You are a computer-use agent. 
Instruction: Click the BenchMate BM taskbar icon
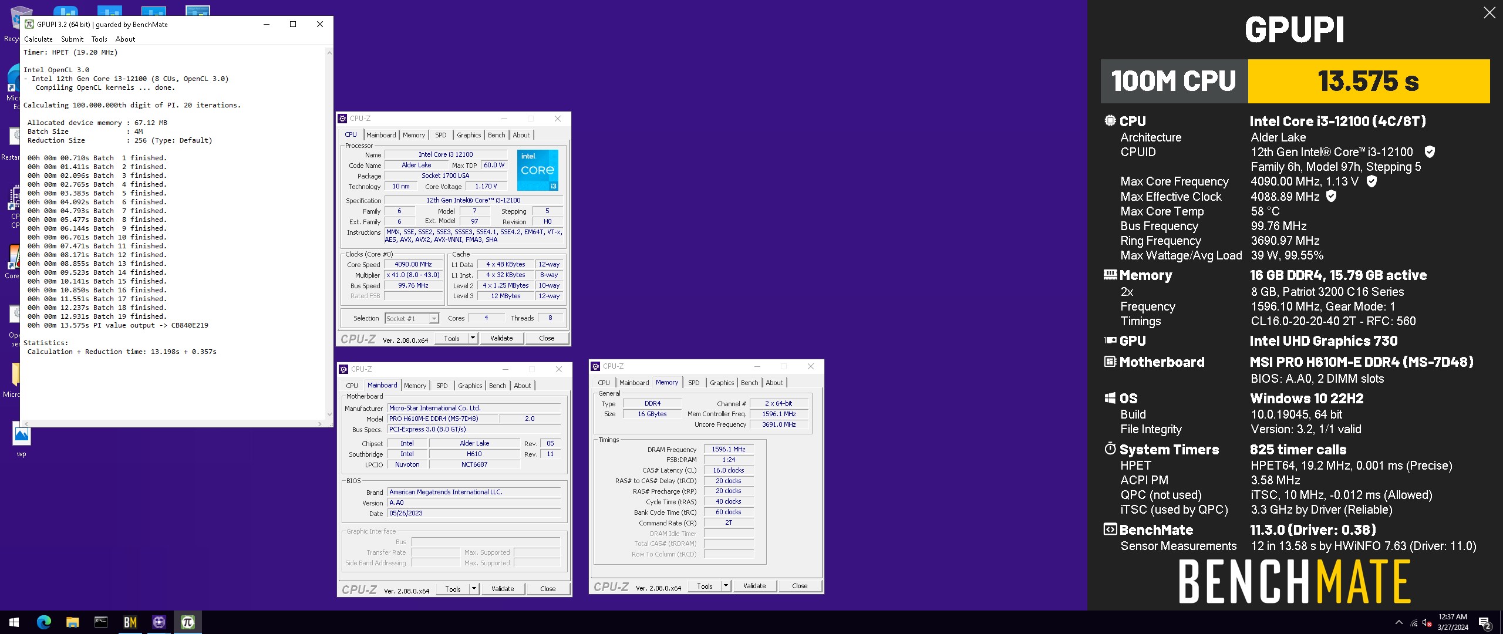[130, 622]
